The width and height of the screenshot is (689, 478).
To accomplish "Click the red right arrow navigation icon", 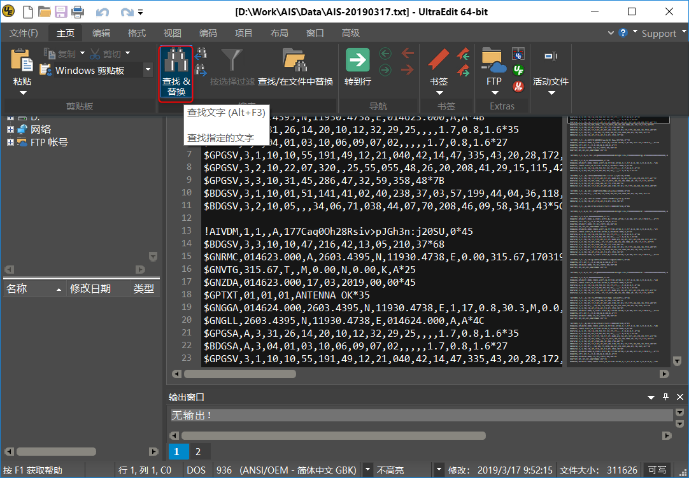I will 408,69.
